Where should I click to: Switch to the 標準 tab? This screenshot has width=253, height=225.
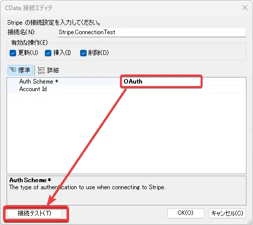tap(20, 70)
